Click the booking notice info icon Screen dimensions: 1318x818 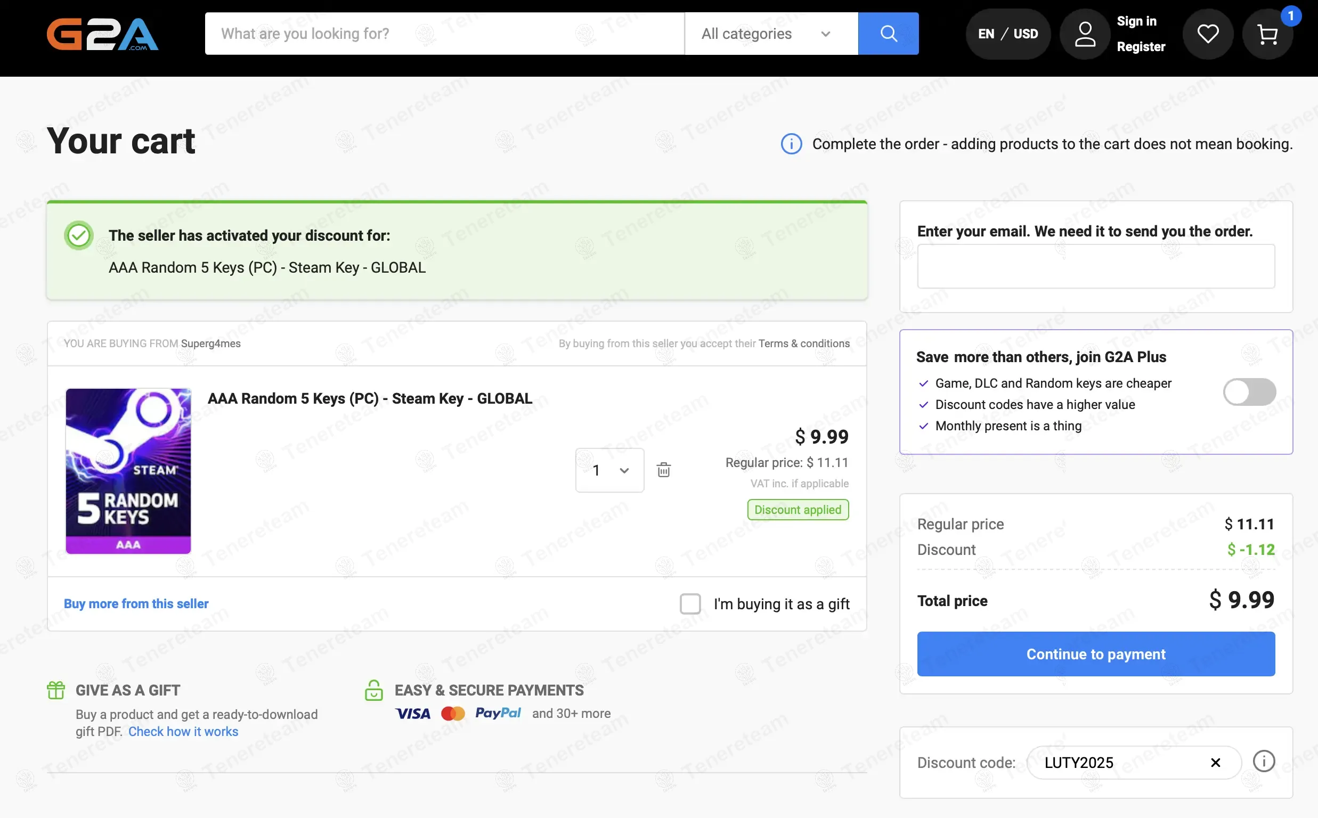click(791, 144)
